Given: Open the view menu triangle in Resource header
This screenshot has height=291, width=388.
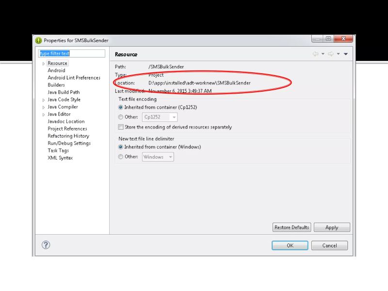Looking at the screenshot, I should pyautogui.click(x=346, y=54).
